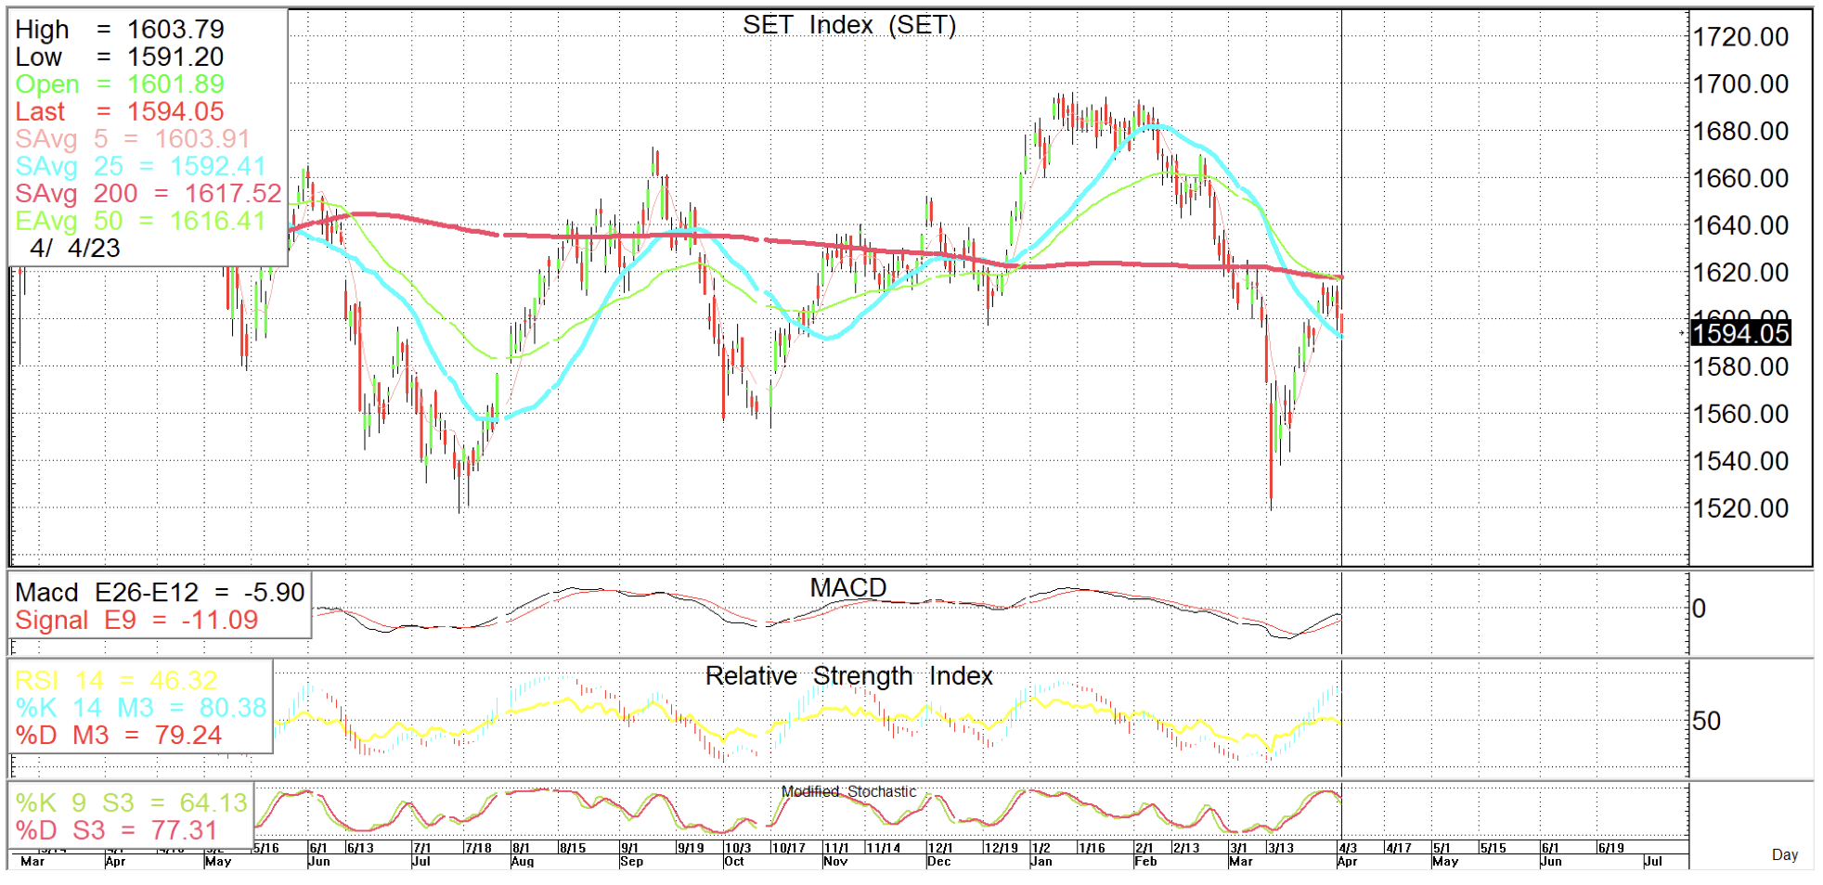Select the SAvg 25 = 1592.41 legend line
This screenshot has height=885, width=1823.
(140, 167)
